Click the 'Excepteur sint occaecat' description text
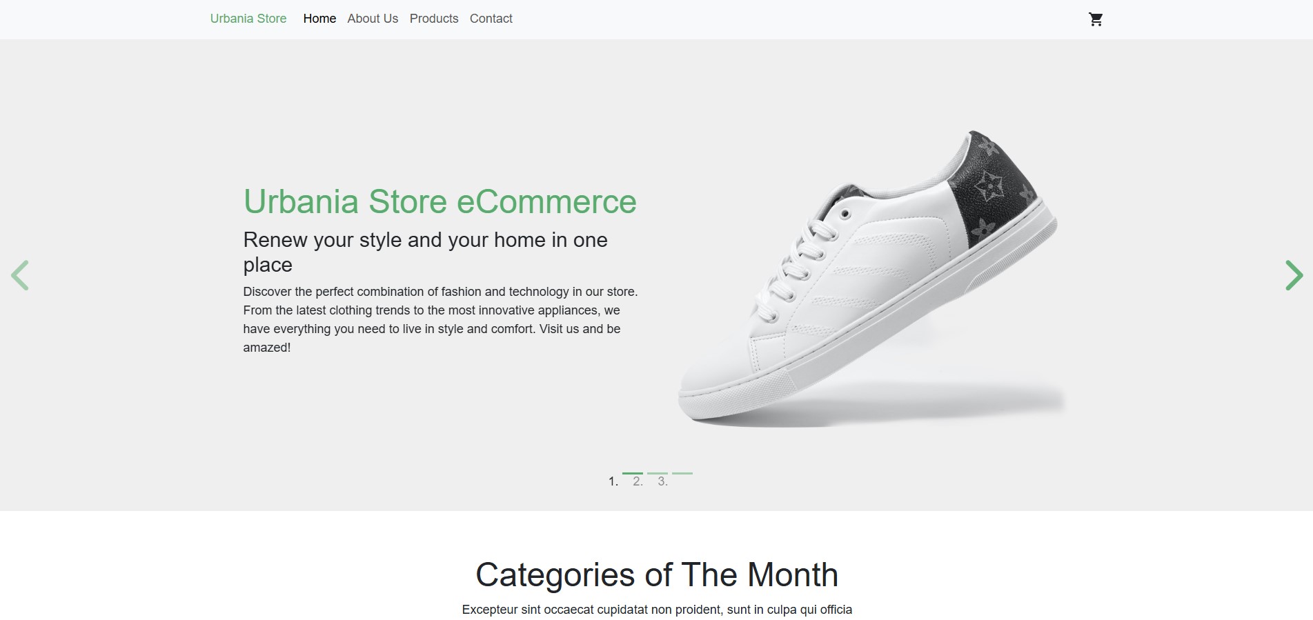 click(657, 610)
